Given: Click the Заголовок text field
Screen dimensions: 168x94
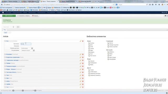Looking at the screenshot, I should pyautogui.click(x=26, y=44).
